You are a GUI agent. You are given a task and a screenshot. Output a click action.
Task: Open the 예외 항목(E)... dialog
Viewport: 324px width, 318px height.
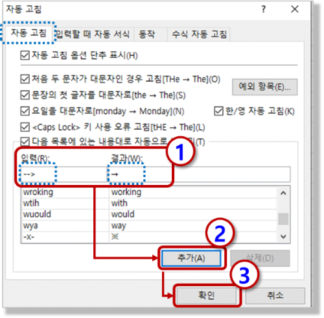click(x=265, y=87)
